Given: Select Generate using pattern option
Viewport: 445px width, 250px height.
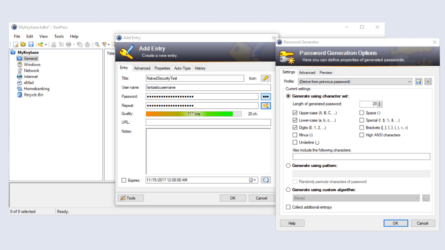Looking at the screenshot, I should click(288, 166).
